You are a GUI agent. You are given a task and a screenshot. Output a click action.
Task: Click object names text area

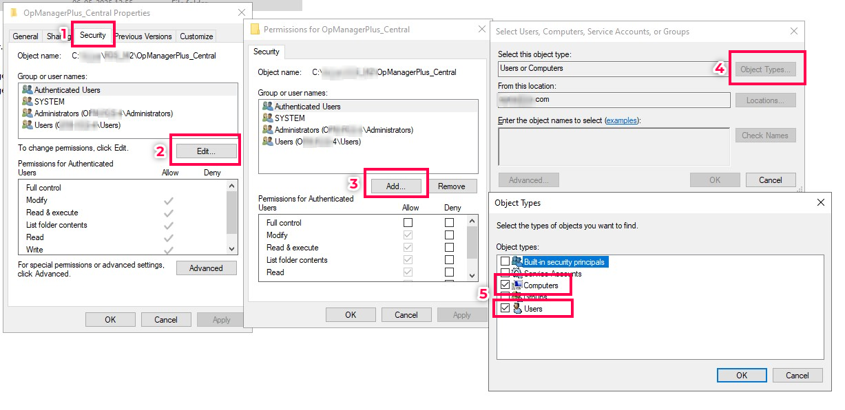click(x=614, y=147)
